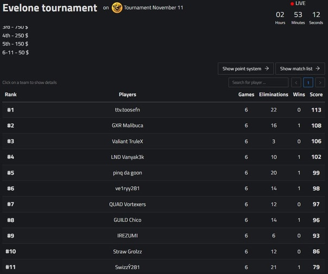Expand details for Valiant TruleX team

click(x=163, y=141)
